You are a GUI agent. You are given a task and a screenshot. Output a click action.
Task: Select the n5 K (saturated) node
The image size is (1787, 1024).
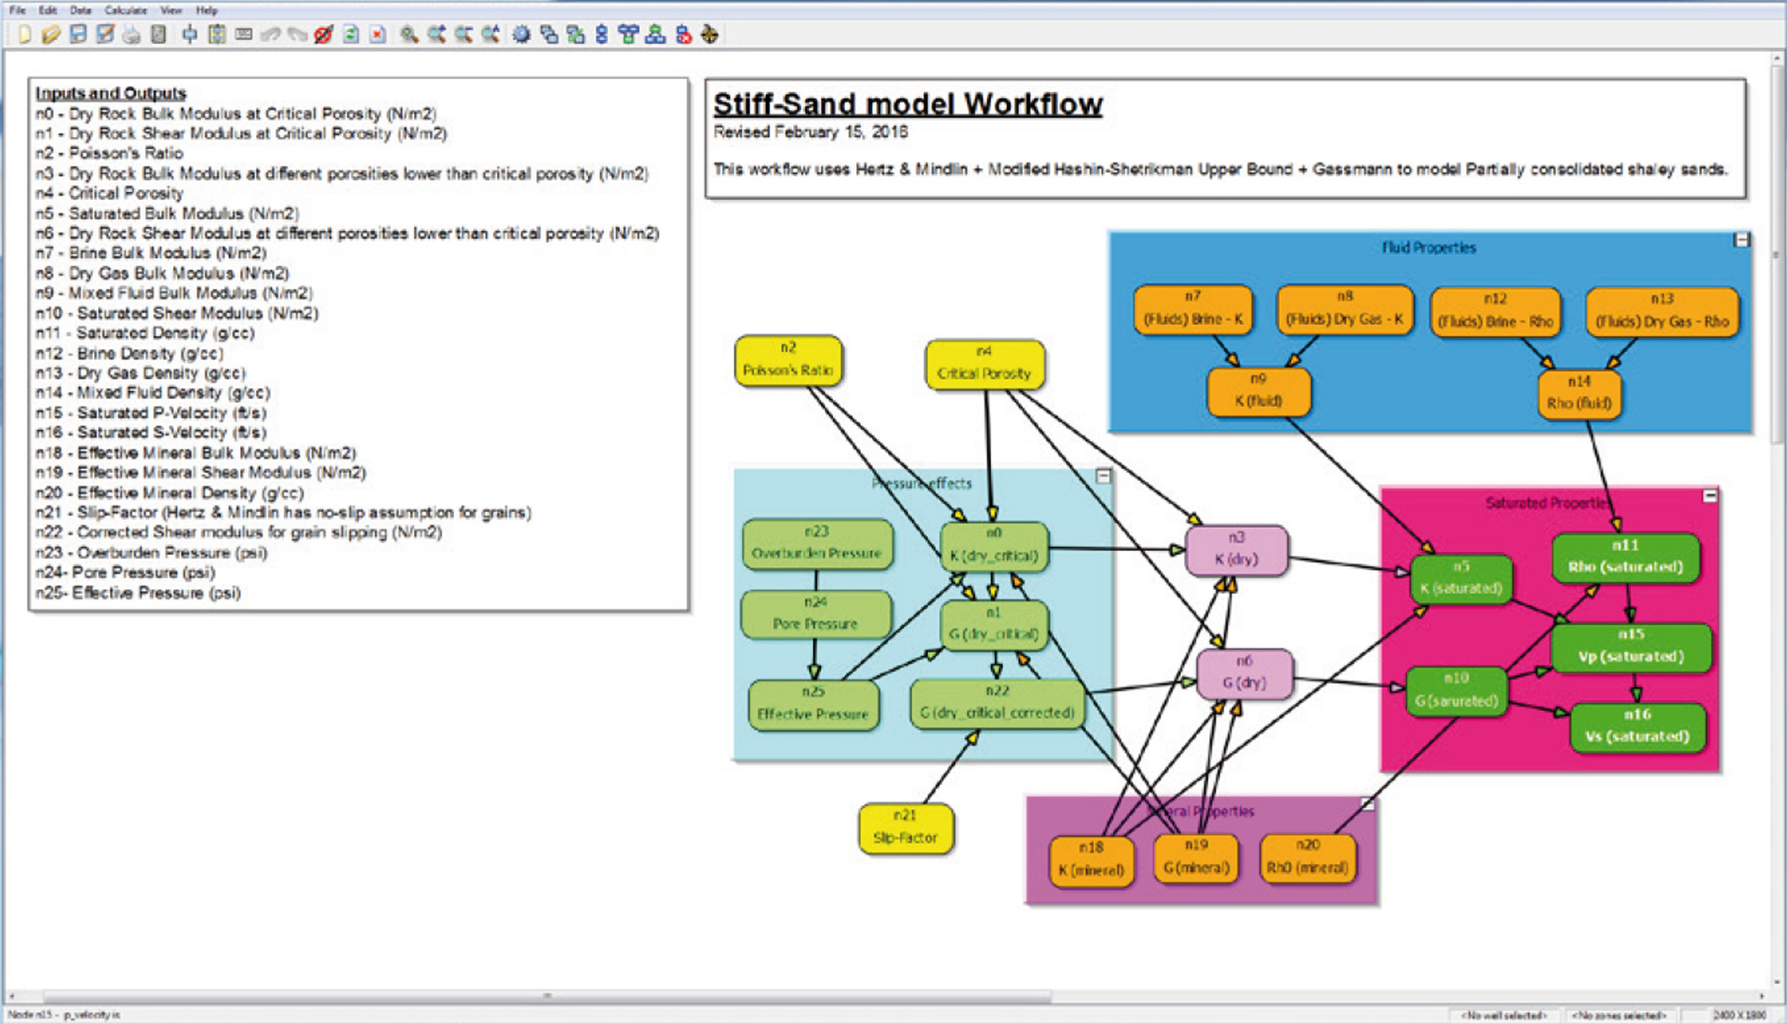click(x=1461, y=578)
